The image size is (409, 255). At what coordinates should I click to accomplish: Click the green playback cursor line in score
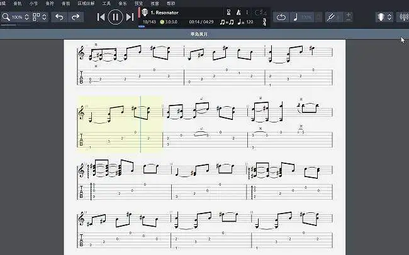(140, 124)
